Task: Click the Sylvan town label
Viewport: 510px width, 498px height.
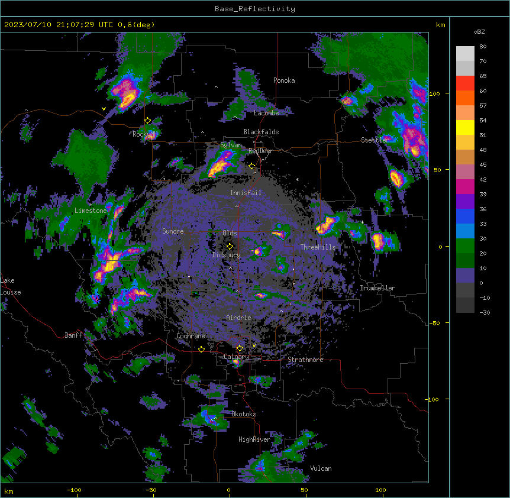Action: pyautogui.click(x=231, y=145)
